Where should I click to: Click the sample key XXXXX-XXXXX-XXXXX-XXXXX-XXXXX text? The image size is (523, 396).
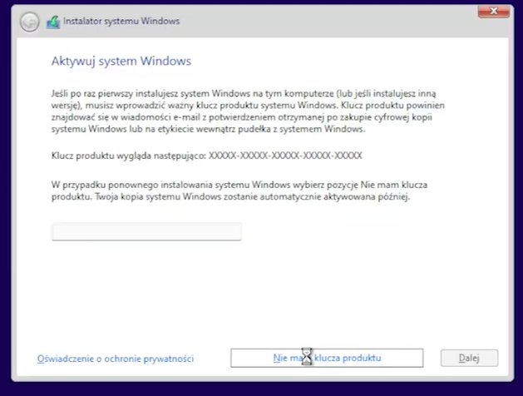pyautogui.click(x=285, y=156)
